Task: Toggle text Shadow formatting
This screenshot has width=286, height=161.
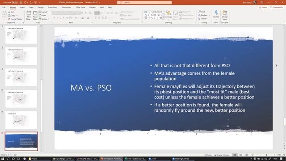Action: 63,18
